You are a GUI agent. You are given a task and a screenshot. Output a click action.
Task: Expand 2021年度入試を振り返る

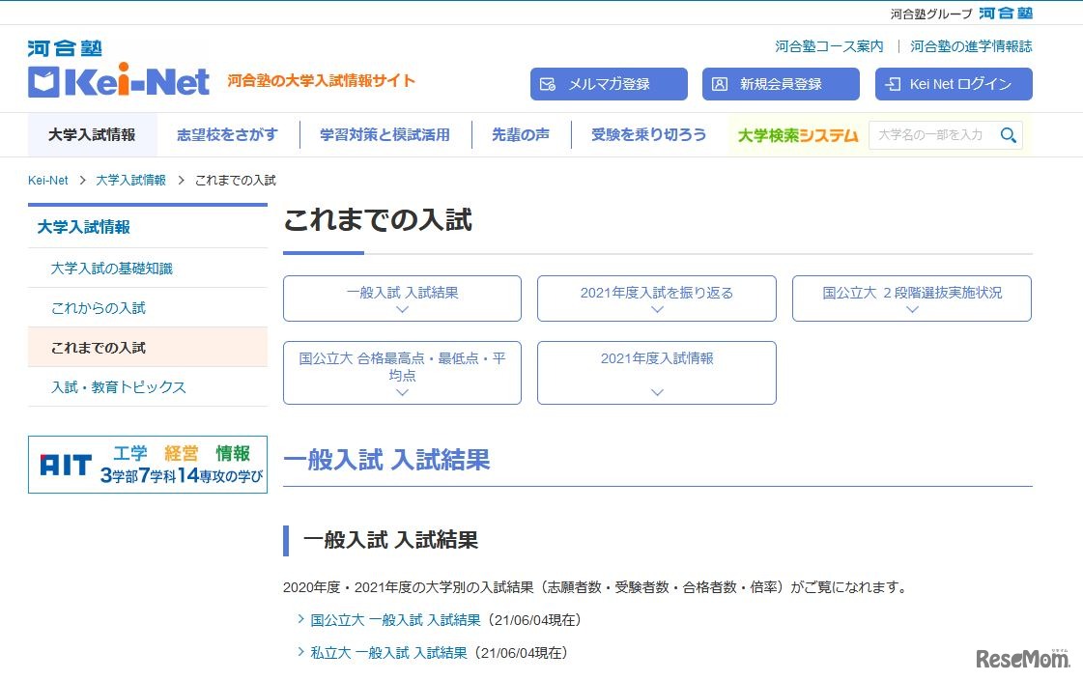pyautogui.click(x=656, y=298)
